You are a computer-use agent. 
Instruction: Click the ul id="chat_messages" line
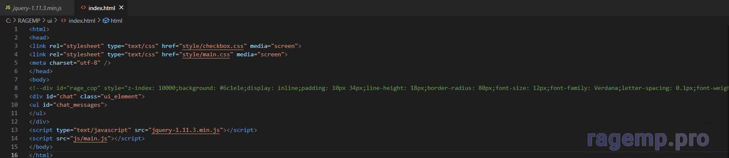[x=68, y=105]
